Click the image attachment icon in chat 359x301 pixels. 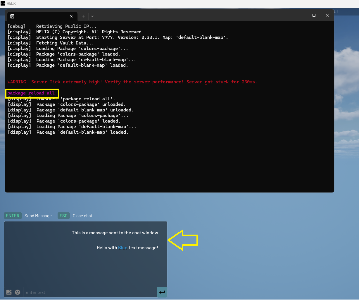coord(9,292)
